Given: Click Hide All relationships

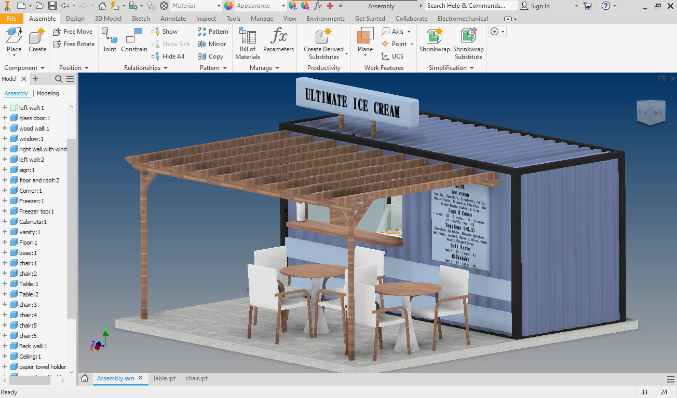Looking at the screenshot, I should point(168,56).
